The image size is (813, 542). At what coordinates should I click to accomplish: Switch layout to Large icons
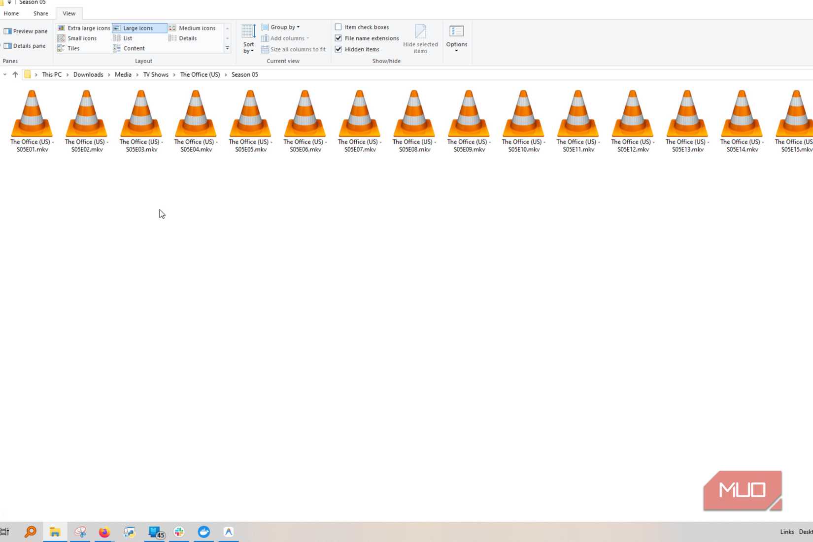[x=139, y=28]
